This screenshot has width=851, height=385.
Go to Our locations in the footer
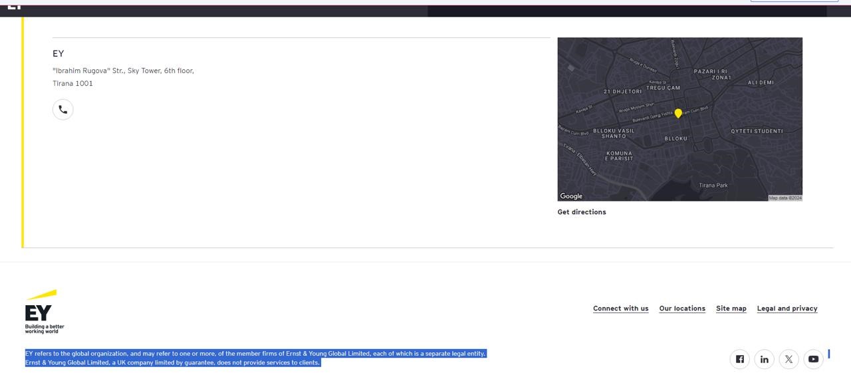tap(682, 309)
